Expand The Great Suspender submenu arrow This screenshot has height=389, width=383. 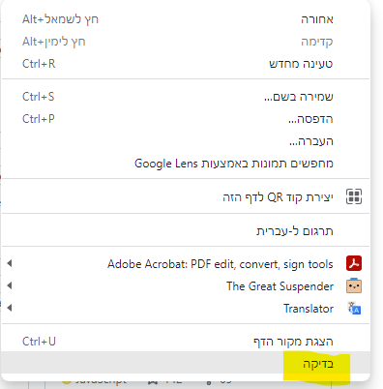[10, 285]
